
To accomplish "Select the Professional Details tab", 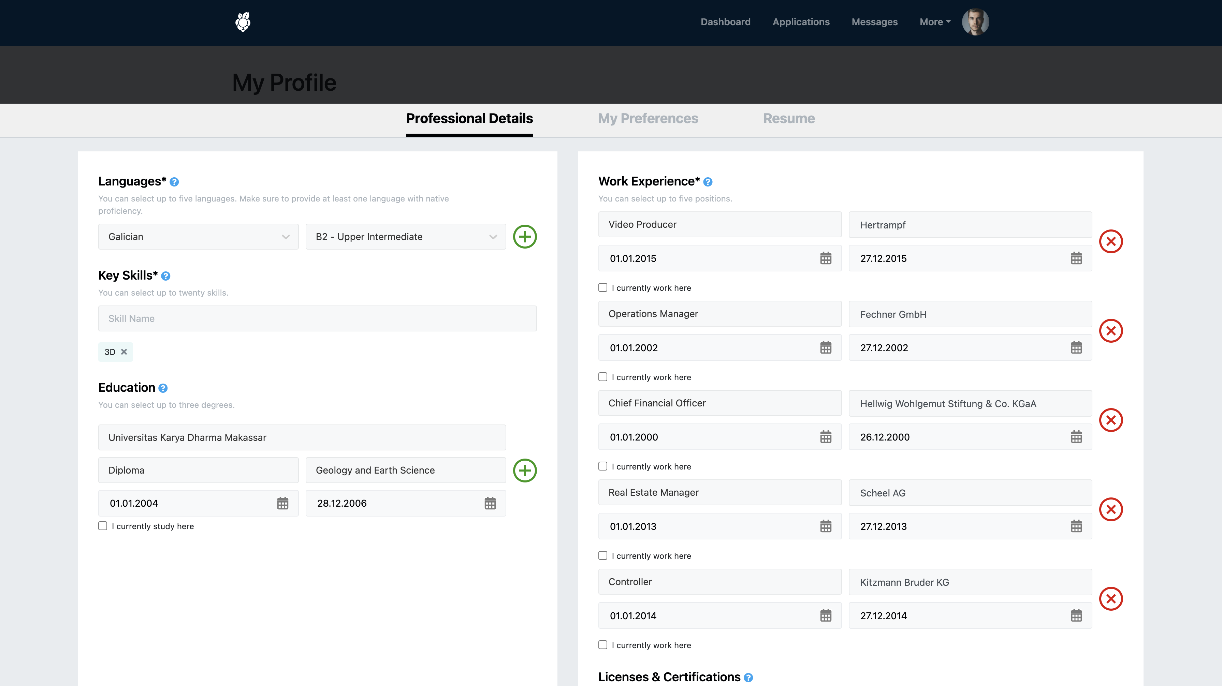I will pyautogui.click(x=469, y=119).
